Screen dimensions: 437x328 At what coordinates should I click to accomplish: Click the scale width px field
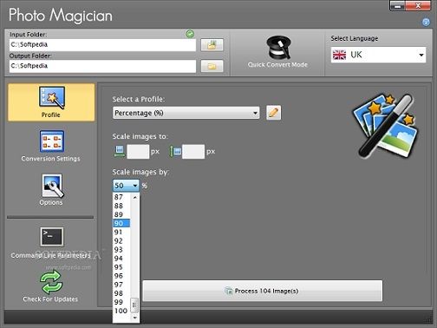138,152
